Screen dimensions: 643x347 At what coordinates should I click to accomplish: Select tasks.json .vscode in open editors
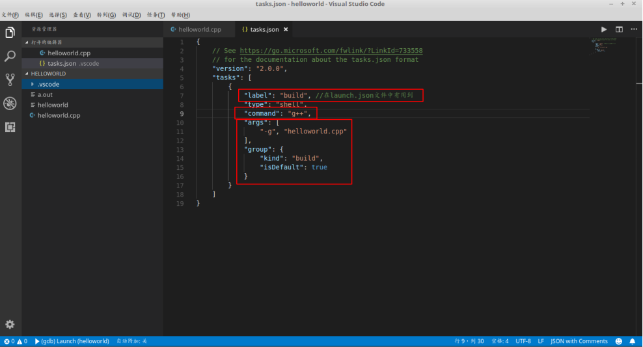[92, 64]
